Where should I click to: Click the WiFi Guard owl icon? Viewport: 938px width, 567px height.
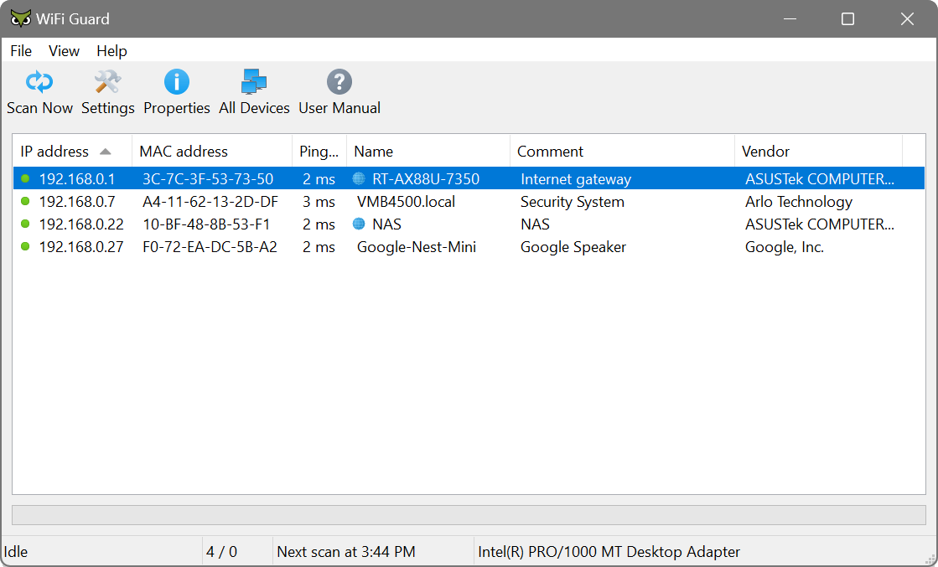pos(21,18)
